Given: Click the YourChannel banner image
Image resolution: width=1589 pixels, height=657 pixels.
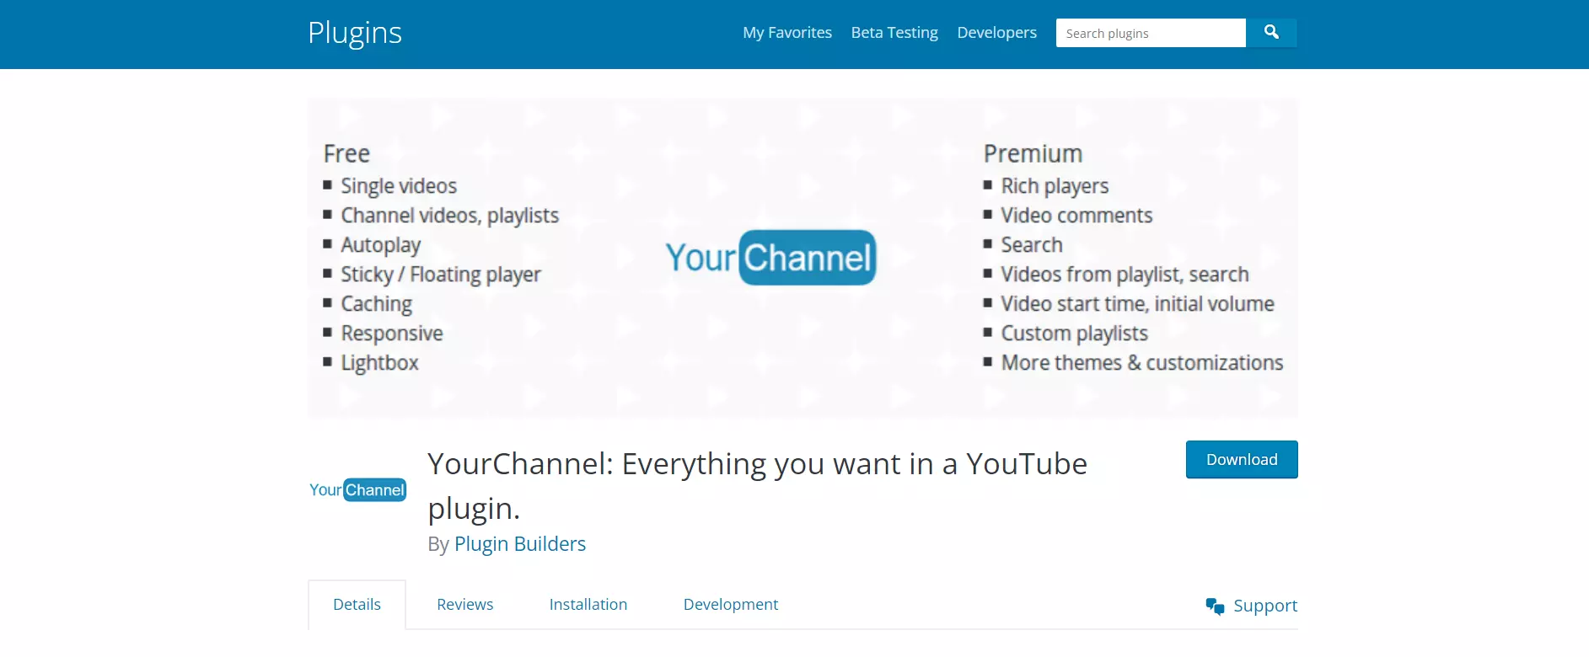Looking at the screenshot, I should (803, 258).
